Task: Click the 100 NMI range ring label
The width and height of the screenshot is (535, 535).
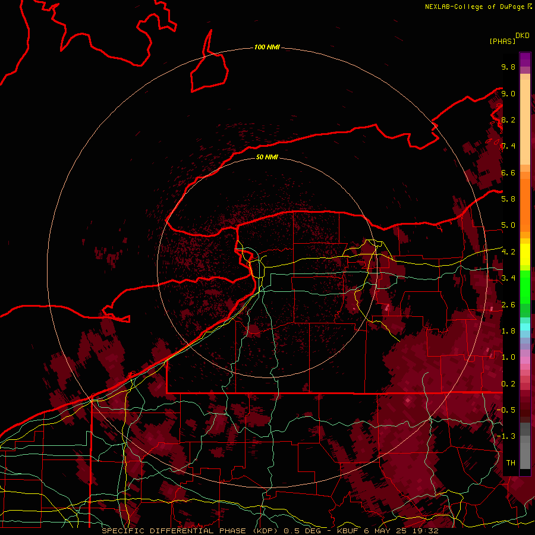Action: pyautogui.click(x=267, y=47)
